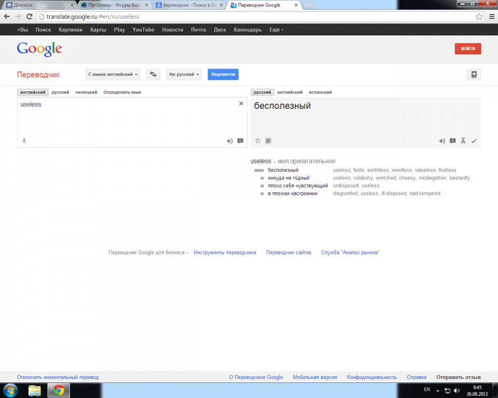Screen dimensions: 498x398
Task: Listen to the source text pronunciation
Action: (230, 141)
